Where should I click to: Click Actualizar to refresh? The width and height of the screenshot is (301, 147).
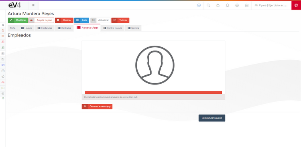pos(101,20)
